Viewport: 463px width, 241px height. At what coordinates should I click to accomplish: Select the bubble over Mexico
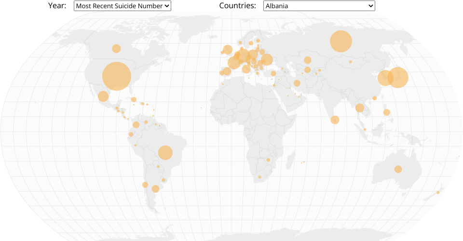pyautogui.click(x=103, y=96)
